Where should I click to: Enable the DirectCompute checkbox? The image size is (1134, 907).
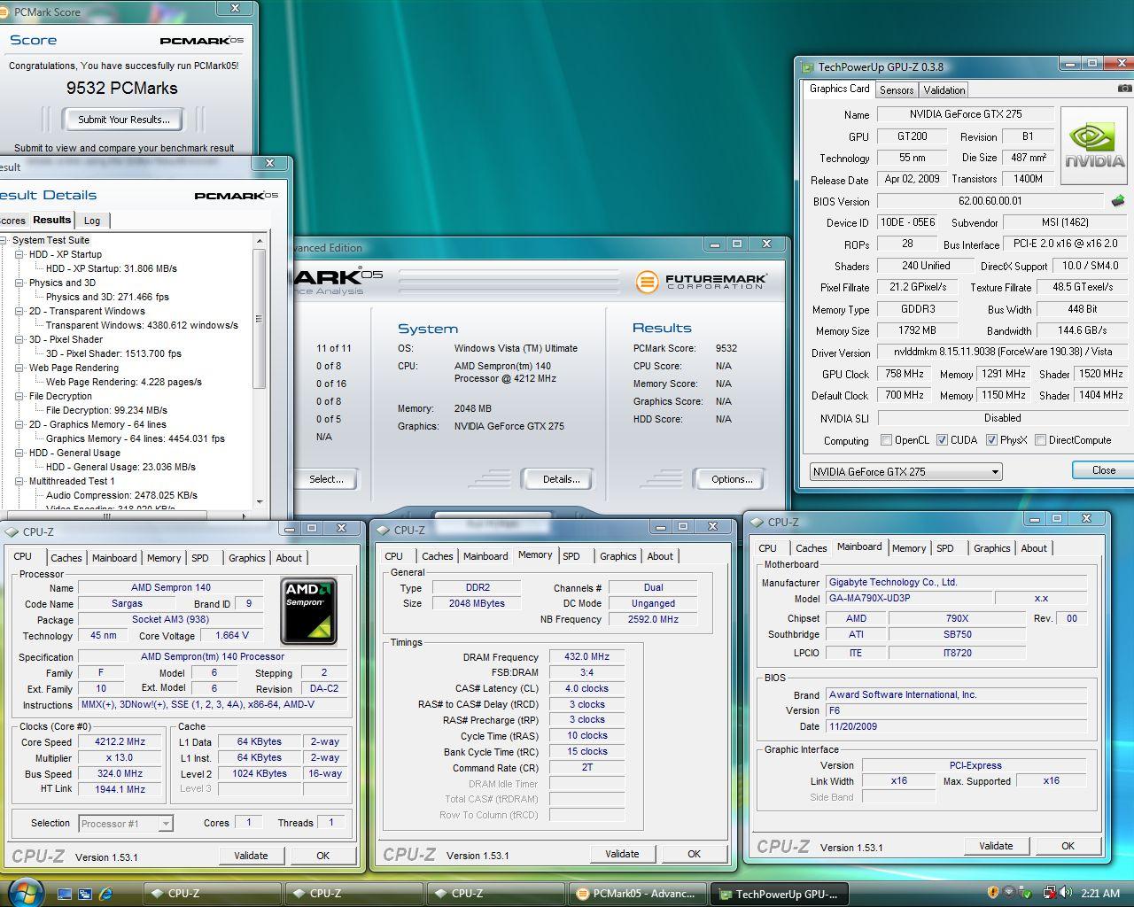(1040, 440)
